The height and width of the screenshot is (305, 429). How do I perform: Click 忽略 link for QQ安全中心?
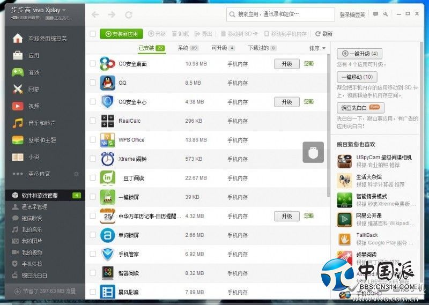(x=309, y=102)
